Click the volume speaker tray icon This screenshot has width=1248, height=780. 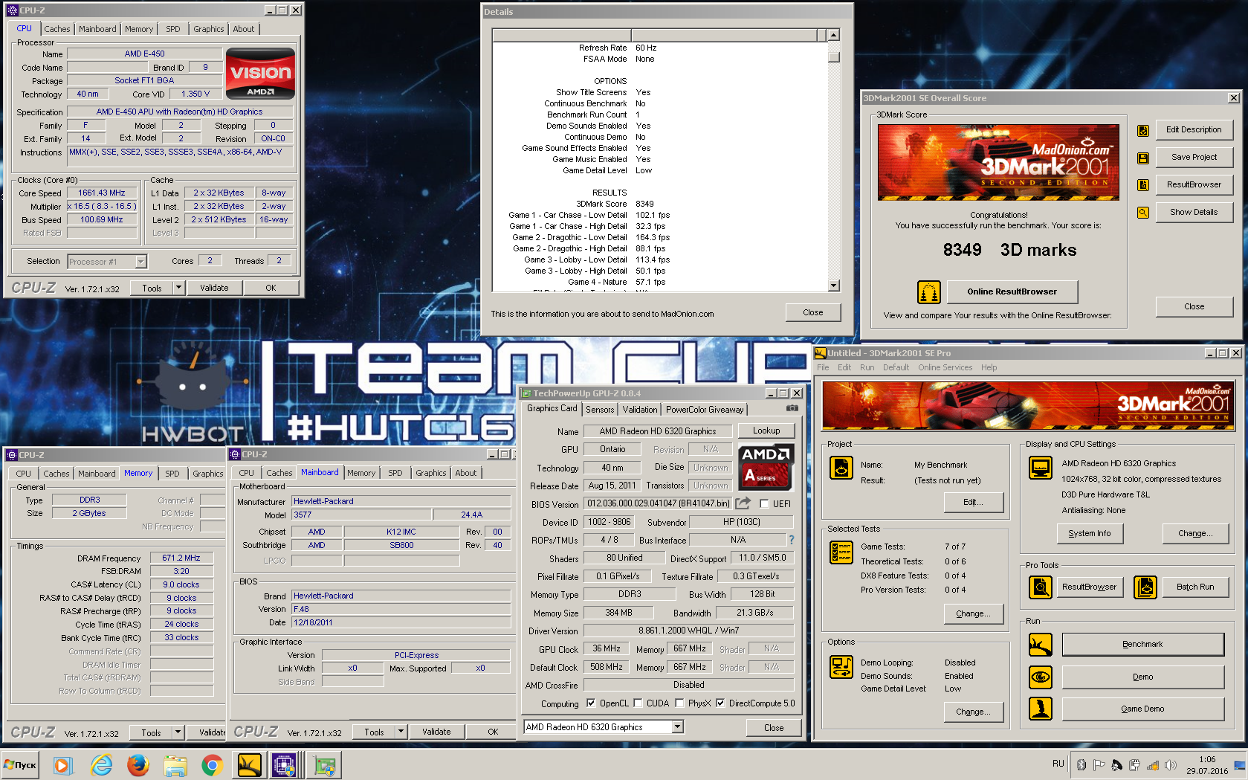[1171, 765]
